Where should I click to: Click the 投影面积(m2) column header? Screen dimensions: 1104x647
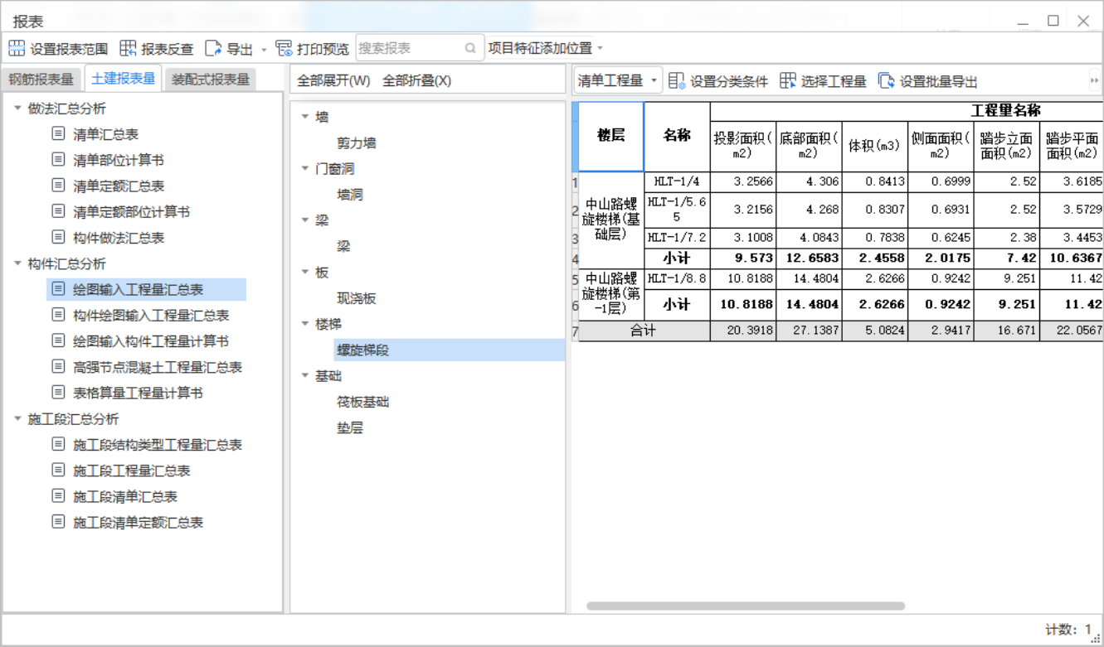[x=742, y=146]
